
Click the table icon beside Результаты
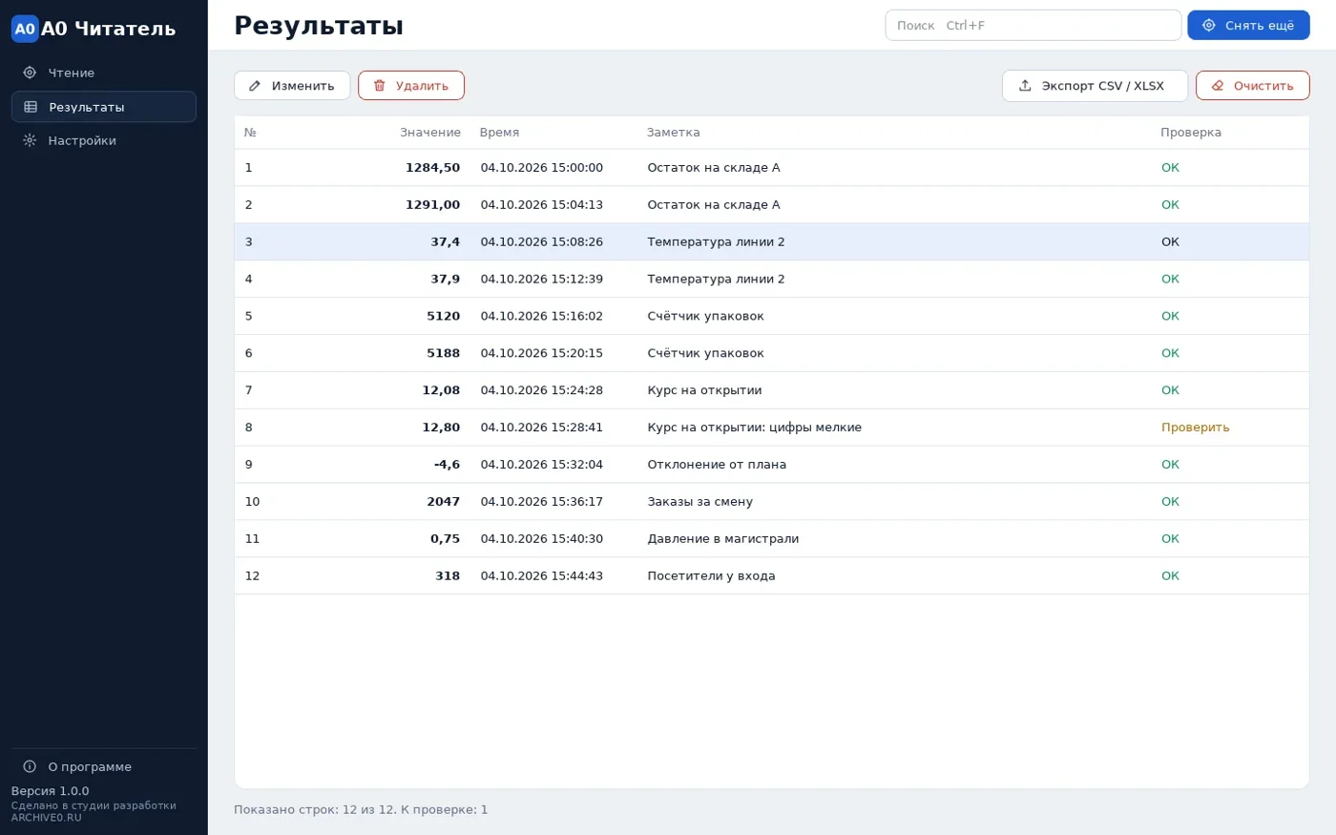pos(31,107)
